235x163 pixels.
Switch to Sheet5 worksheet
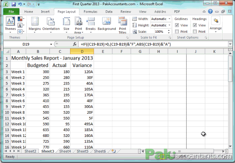pos(82,151)
